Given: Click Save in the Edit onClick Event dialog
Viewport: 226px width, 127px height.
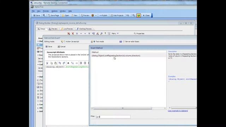Looking at the screenshot, I should pyautogui.click(x=49, y=47).
